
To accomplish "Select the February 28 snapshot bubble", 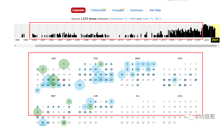I will [x=80, y=85].
